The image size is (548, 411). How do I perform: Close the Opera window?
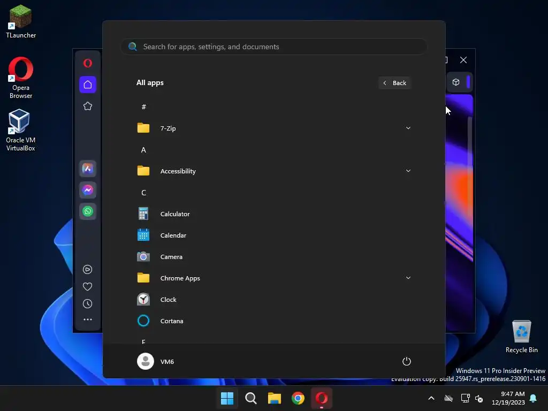[x=463, y=60]
